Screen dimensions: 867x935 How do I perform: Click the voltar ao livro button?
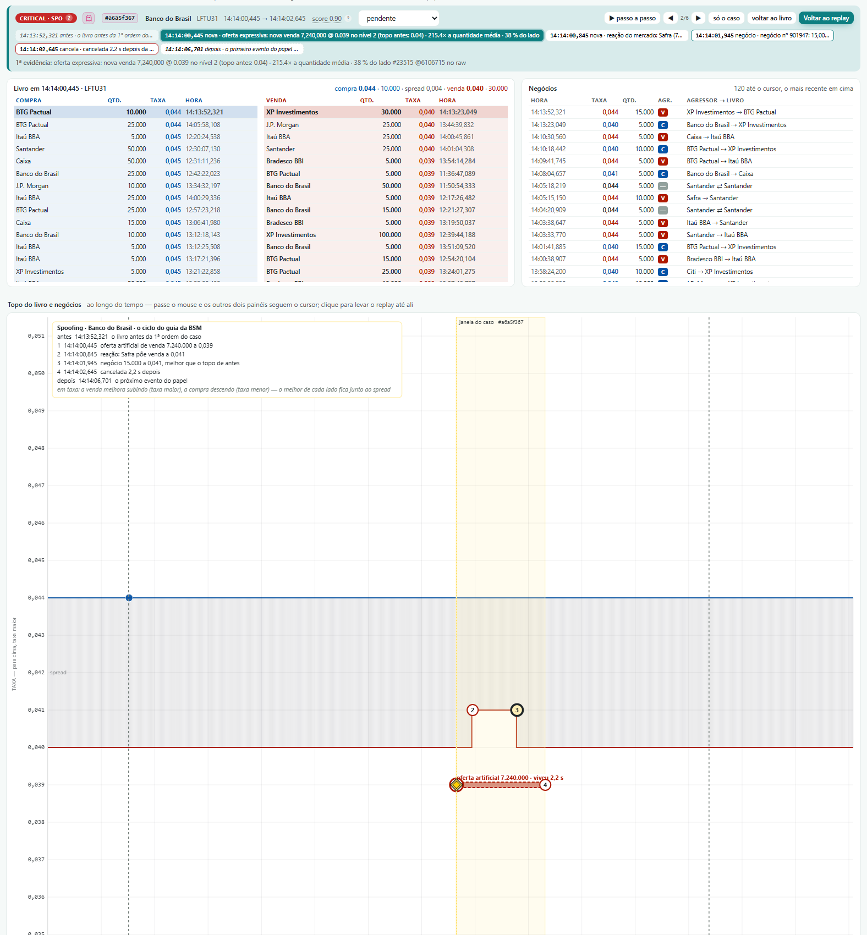(771, 18)
